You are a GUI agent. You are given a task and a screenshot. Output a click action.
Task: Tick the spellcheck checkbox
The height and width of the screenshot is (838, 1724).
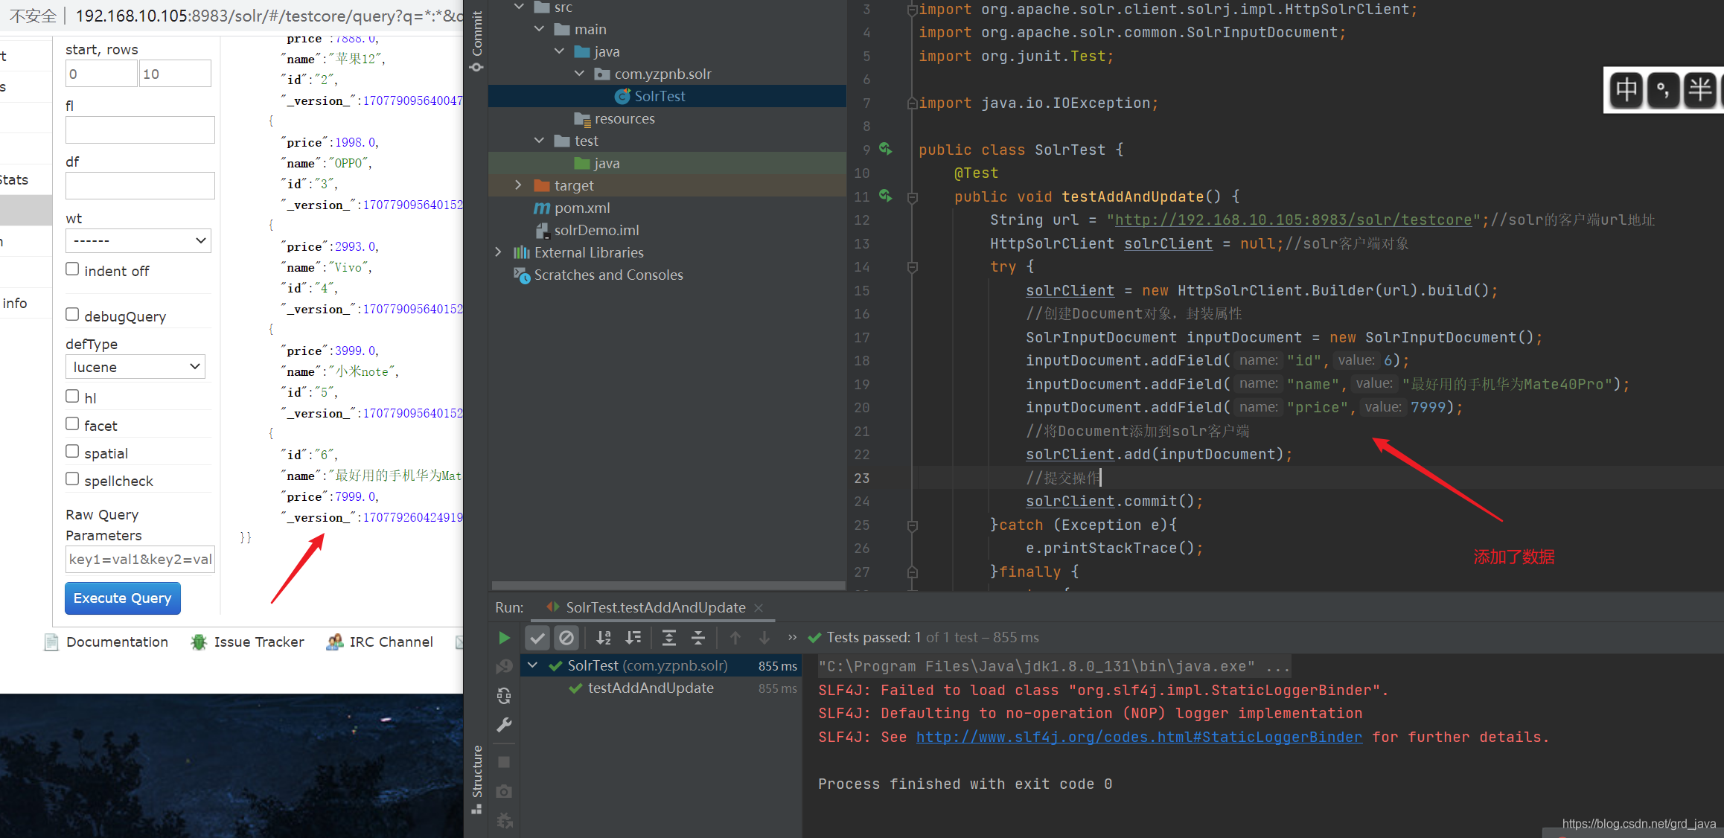pos(72,479)
